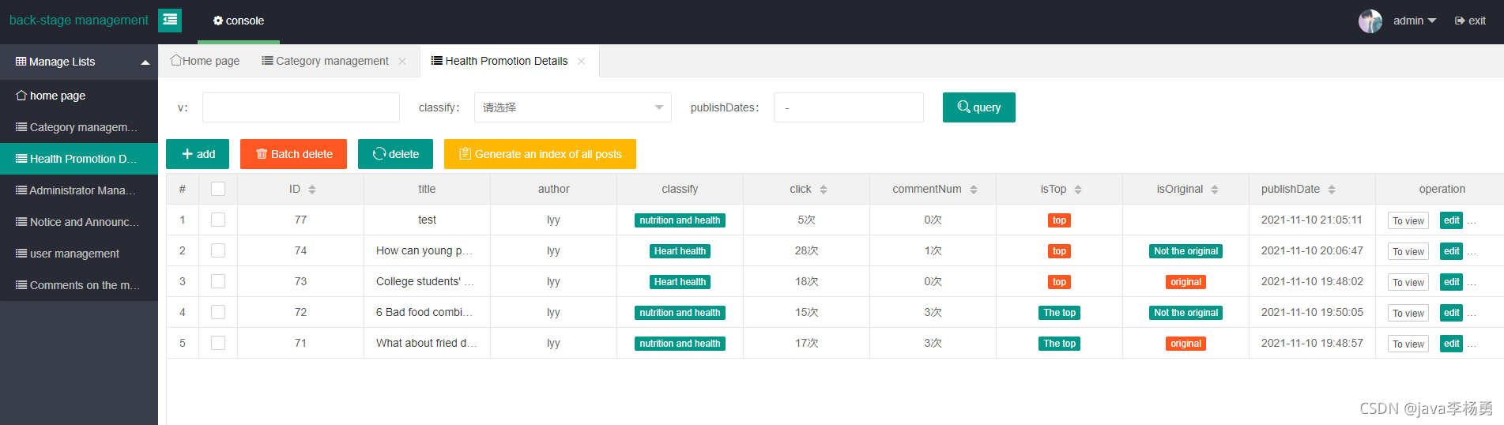The height and width of the screenshot is (425, 1504).
Task: Close the Category management tab
Action: [402, 61]
